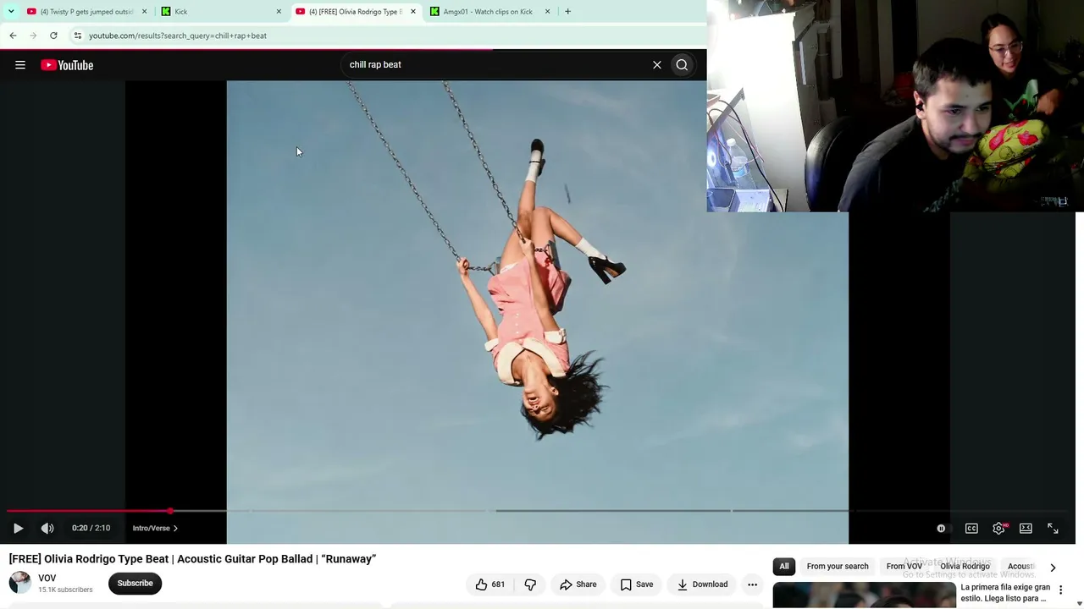Screen dimensions: 1084x609
Task: Focus the browser address bar URL
Action: coord(178,36)
